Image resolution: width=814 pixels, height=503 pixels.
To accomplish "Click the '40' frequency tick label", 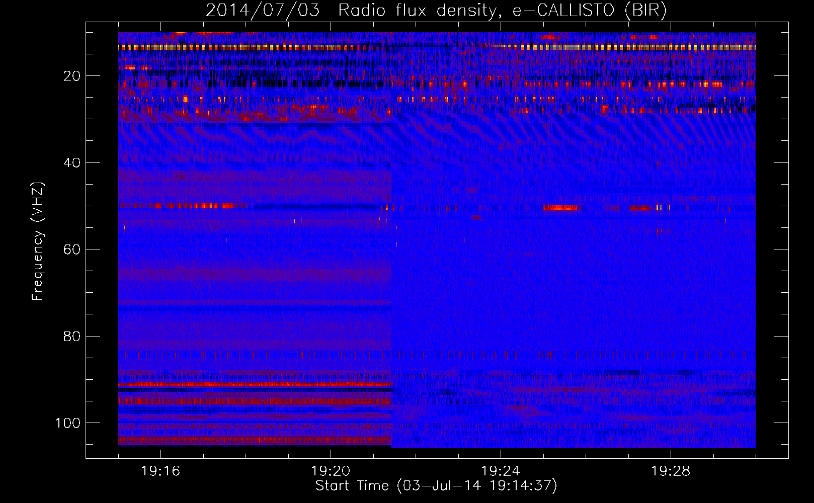I will pos(72,162).
